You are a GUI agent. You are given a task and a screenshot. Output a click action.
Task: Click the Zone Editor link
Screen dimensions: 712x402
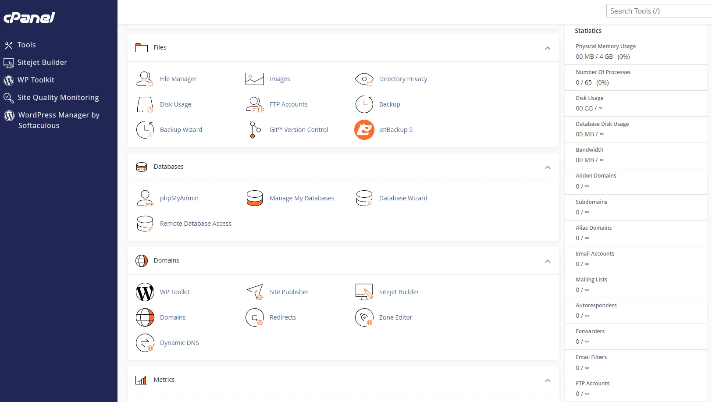click(395, 317)
